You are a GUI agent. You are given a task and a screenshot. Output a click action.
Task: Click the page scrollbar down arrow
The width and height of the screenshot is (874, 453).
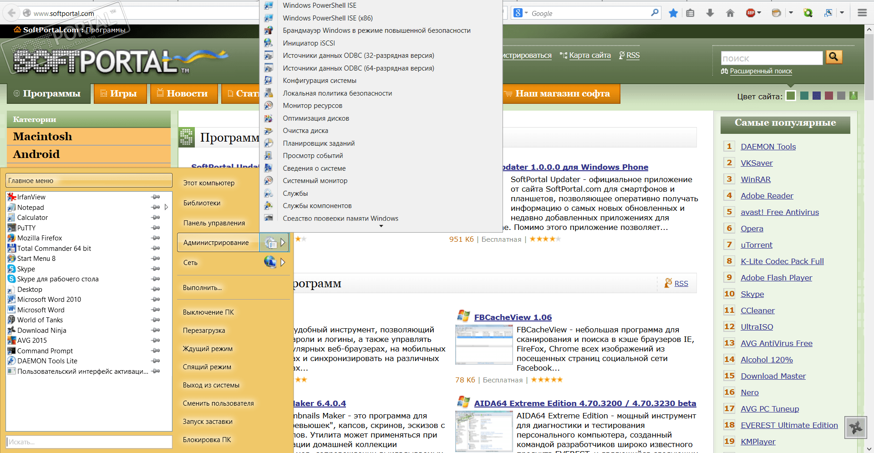(869, 448)
